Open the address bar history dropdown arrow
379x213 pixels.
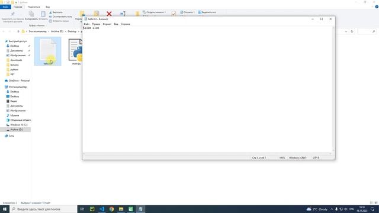(346, 31)
